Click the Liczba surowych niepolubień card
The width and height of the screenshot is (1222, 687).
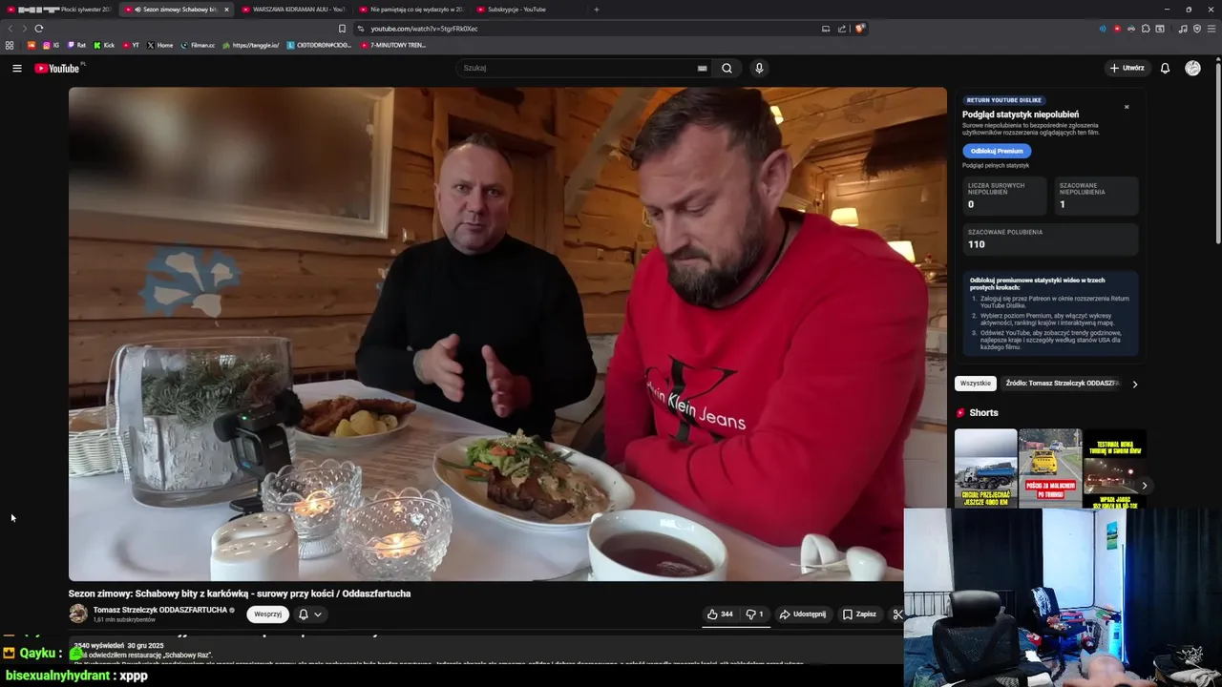click(x=1004, y=196)
